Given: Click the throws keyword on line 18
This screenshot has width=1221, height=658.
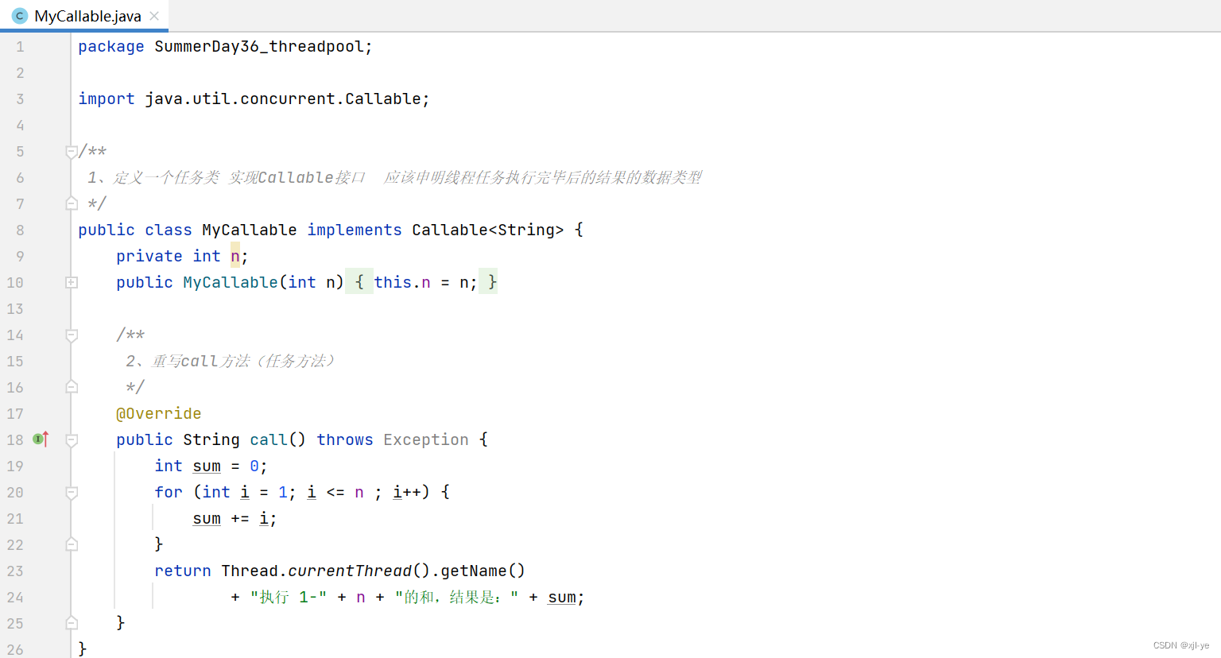Looking at the screenshot, I should (345, 440).
